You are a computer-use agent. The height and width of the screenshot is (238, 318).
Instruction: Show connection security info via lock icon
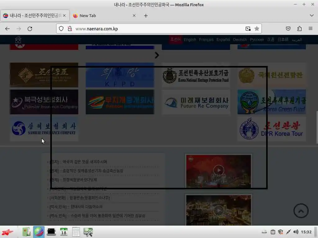[x=70, y=29]
